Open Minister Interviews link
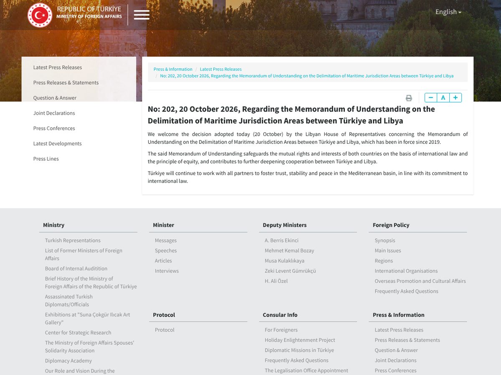 click(x=167, y=271)
